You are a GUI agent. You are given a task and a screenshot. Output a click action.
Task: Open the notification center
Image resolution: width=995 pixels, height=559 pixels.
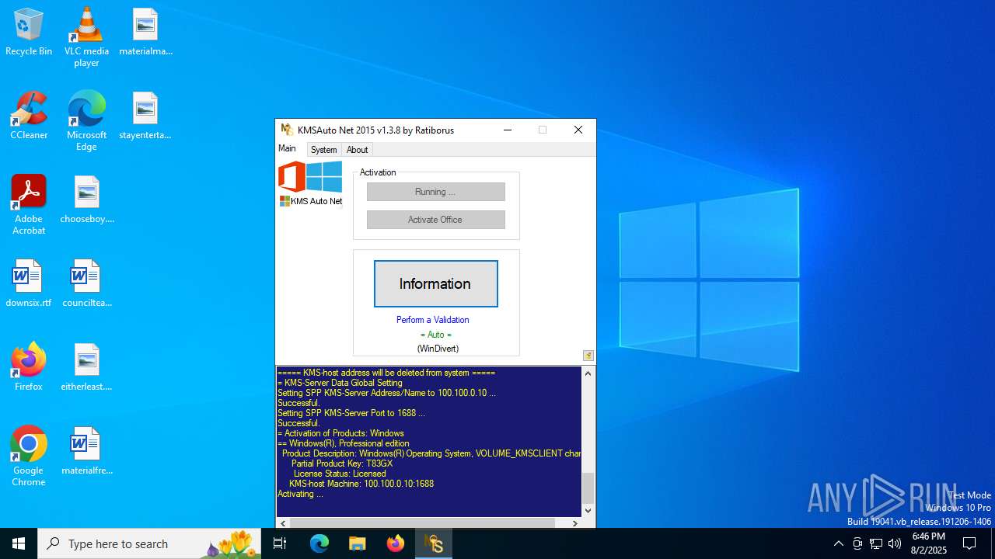(x=969, y=543)
